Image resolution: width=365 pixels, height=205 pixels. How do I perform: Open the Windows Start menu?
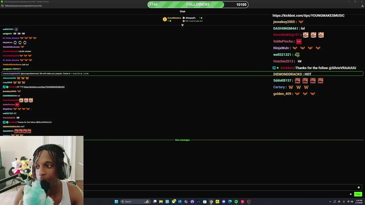coord(116,202)
